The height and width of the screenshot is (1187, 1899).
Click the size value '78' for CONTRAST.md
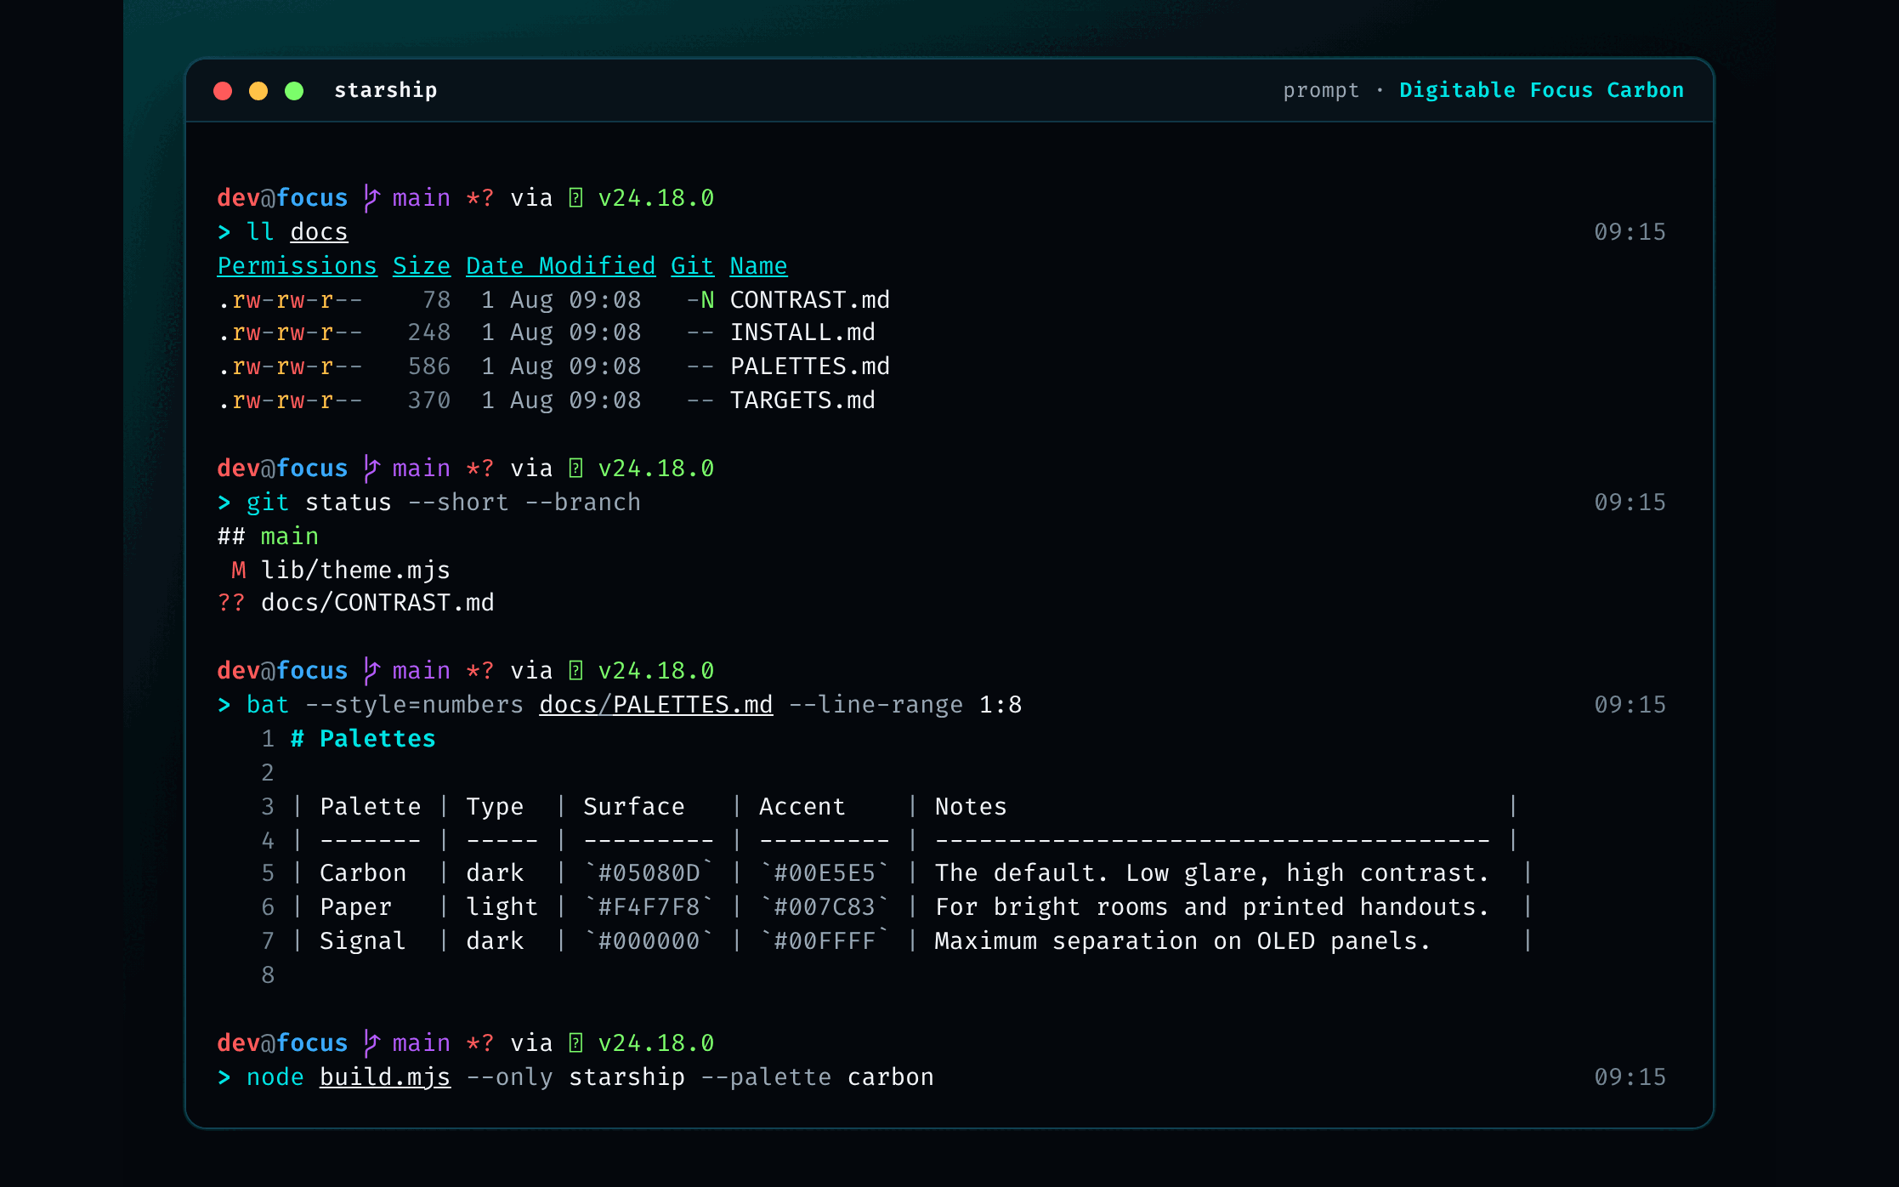point(436,300)
